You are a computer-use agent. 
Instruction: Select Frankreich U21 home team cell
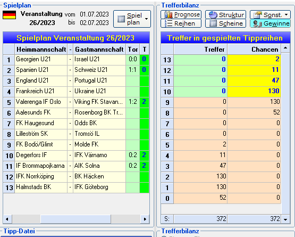[41, 92]
